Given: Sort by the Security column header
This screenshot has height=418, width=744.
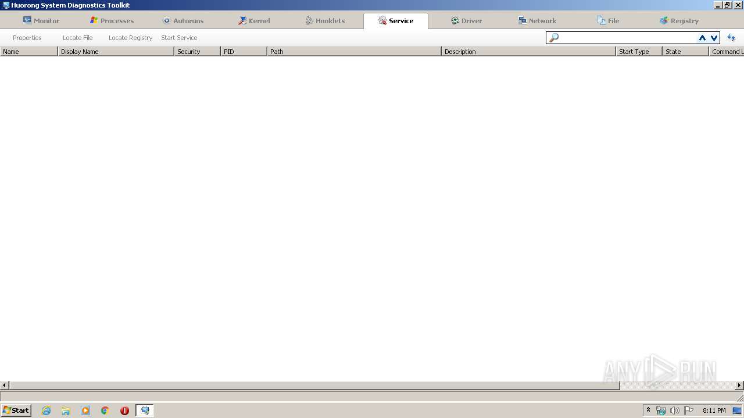Looking at the screenshot, I should click(197, 52).
